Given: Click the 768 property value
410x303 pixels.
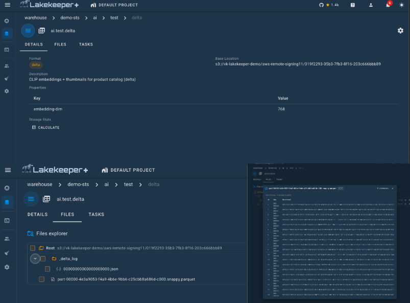Looking at the screenshot, I should (x=281, y=109).
